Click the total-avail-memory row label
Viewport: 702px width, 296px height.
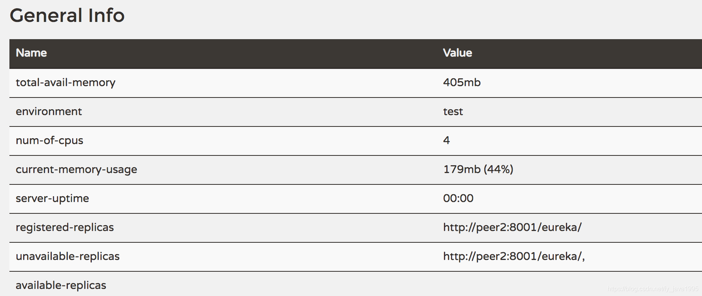pyautogui.click(x=65, y=83)
